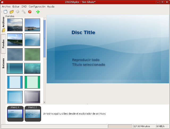The image size is (170, 129).
Task: Open DVD options with the wrench icon
Action: pyautogui.click(x=24, y=12)
